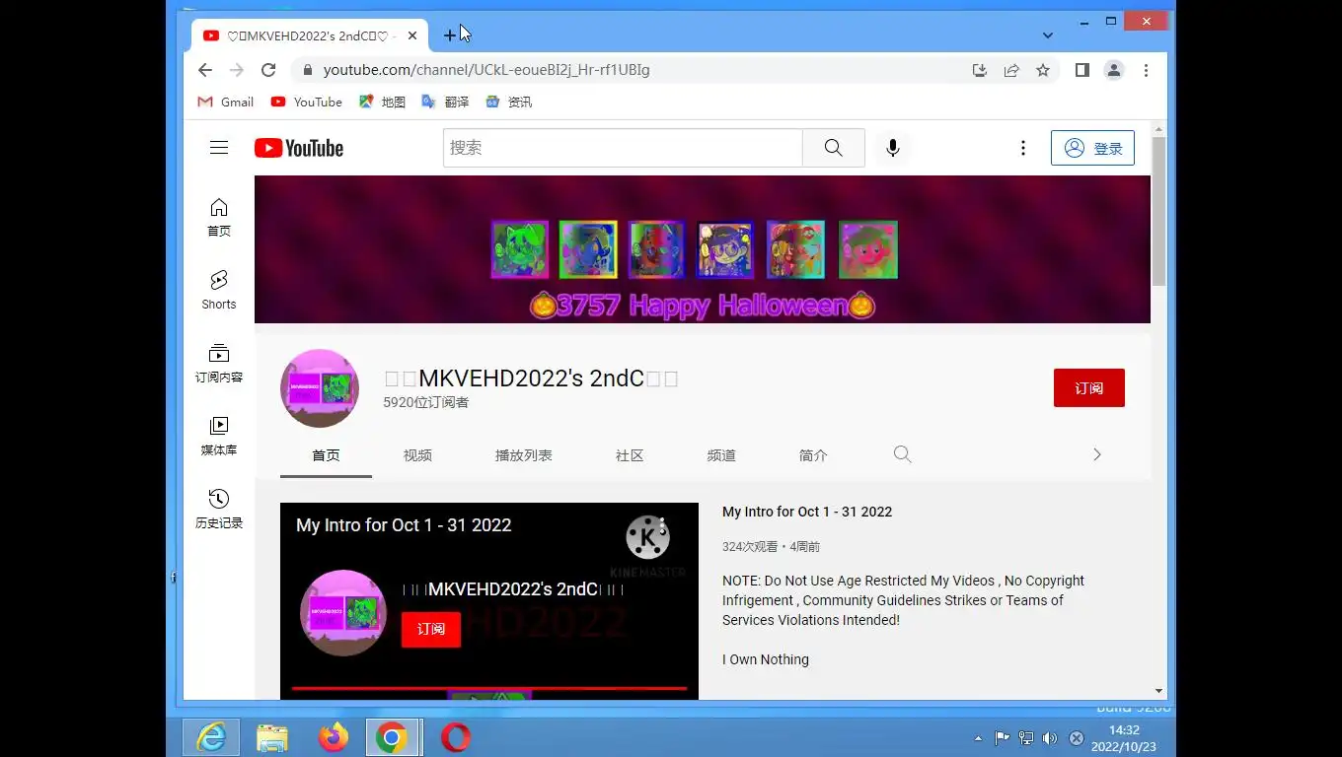1342x757 pixels.
Task: Select the 视频 channel tab
Action: click(417, 455)
